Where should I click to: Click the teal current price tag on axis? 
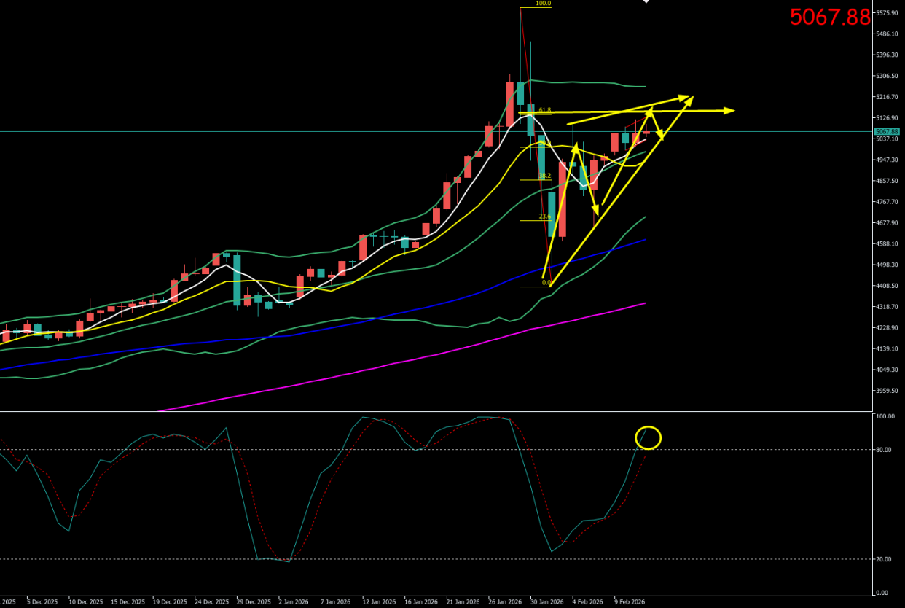pos(888,132)
